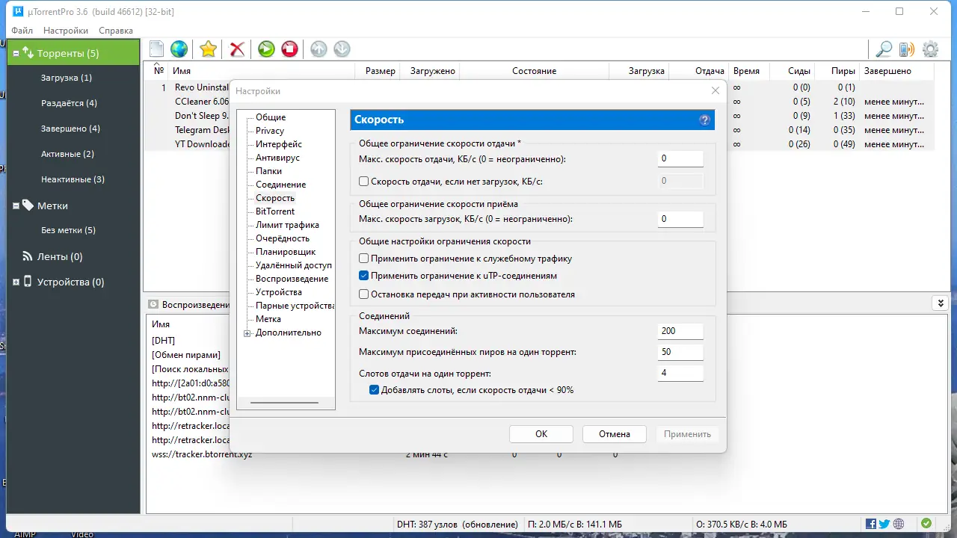Expand the Дополнительно settings tree node
Image resolution: width=957 pixels, height=538 pixels.
(x=247, y=333)
